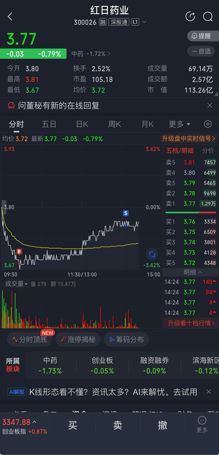Open 创业板 sector -0.05% card

[x=102, y=365]
